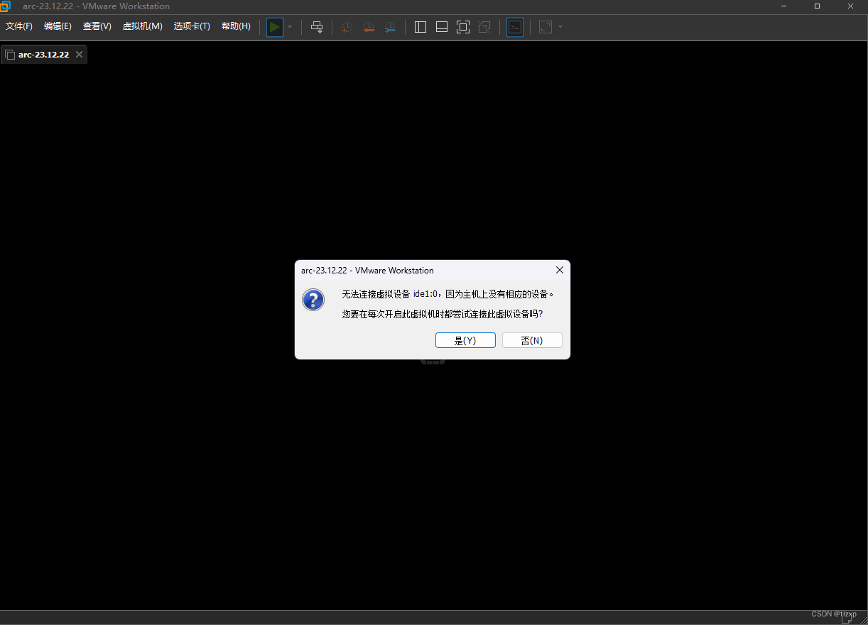Viewport: 868px width, 625px height.
Task: Click the stretch guest display icon
Action: coord(546,27)
